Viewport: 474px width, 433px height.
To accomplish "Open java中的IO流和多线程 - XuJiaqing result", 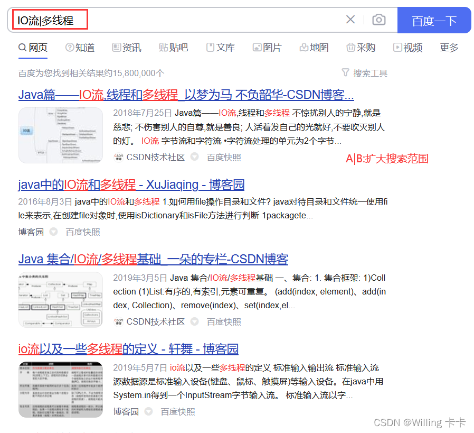I will tap(131, 185).
